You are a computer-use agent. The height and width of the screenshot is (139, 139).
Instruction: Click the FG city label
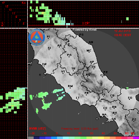[x=130, y=98]
